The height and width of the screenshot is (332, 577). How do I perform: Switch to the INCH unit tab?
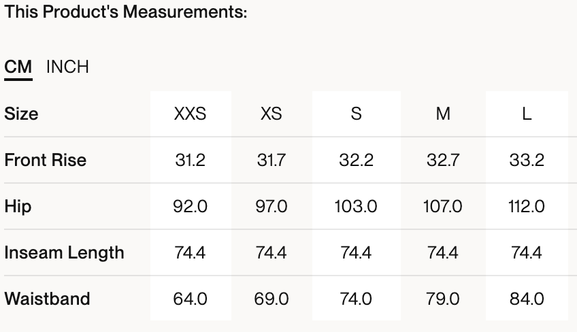[67, 67]
